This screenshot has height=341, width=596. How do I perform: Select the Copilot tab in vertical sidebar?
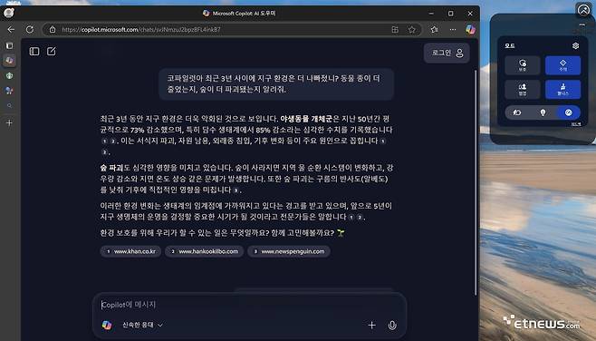pyautogui.click(x=9, y=60)
